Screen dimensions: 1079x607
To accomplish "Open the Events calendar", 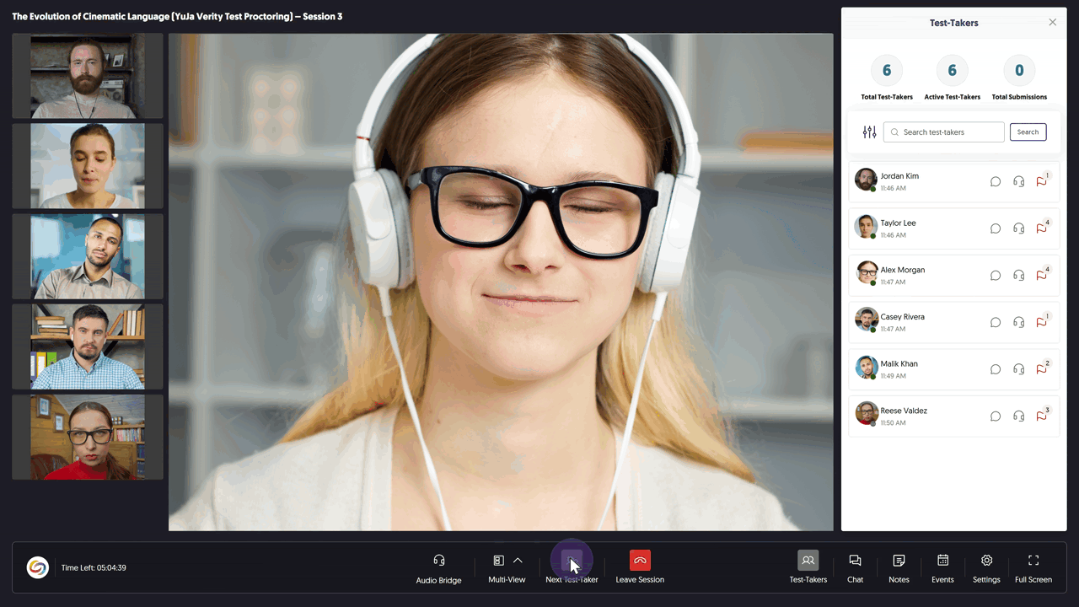I will click(x=942, y=561).
